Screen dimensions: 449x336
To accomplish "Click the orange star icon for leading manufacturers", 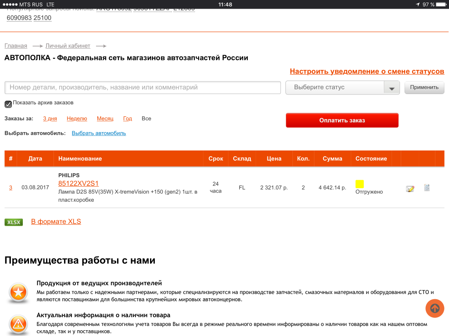I will tap(18, 292).
